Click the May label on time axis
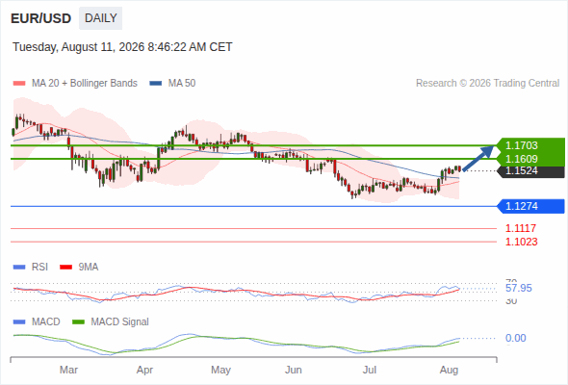The image size is (568, 385). click(221, 370)
